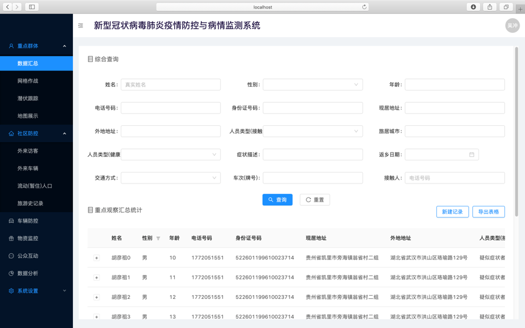
Task: Click the 身份证号码 column header
Action: (x=248, y=238)
